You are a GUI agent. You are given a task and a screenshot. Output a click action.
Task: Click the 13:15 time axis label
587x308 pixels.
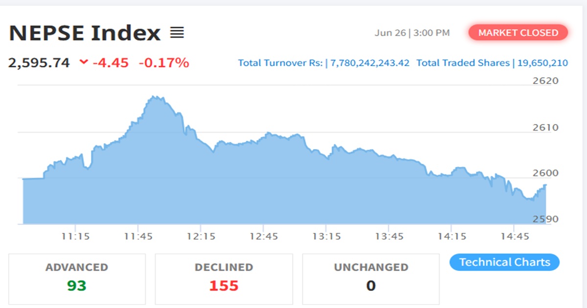[326, 237]
